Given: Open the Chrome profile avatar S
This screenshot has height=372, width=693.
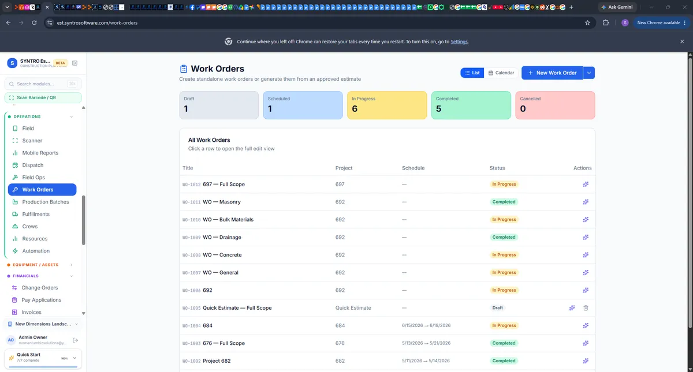Looking at the screenshot, I should [x=625, y=22].
